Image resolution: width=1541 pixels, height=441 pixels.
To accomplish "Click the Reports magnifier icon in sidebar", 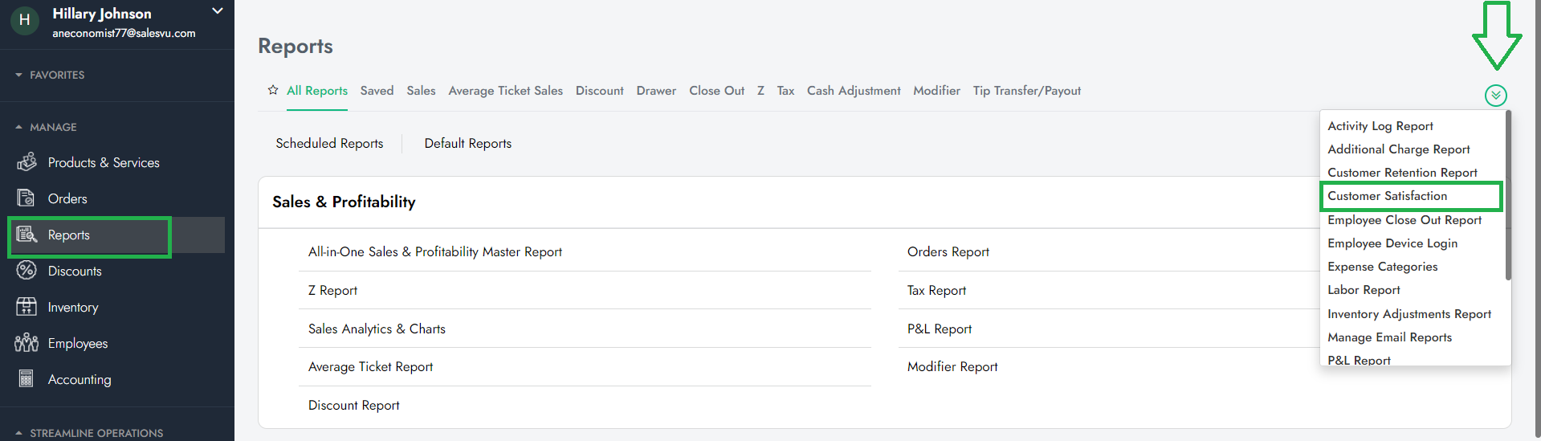I will (x=26, y=235).
